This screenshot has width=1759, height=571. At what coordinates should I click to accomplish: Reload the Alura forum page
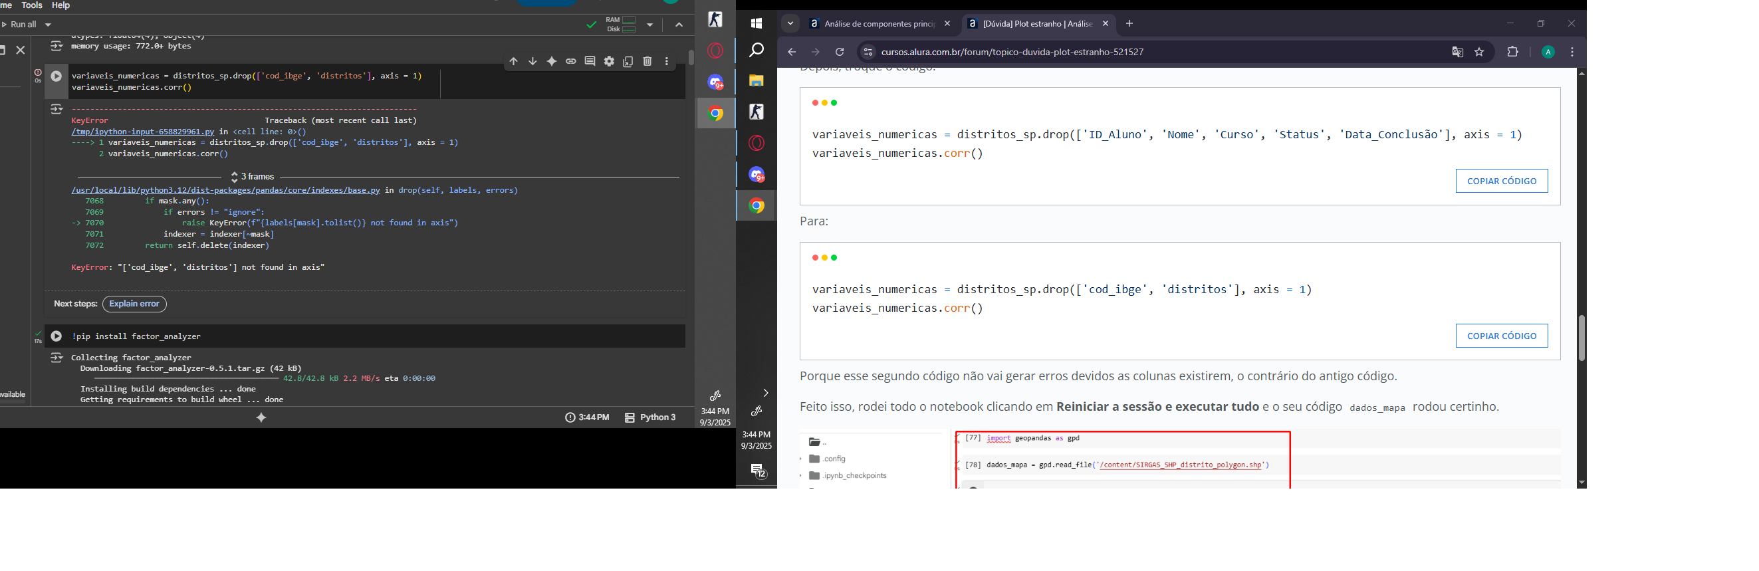[x=840, y=52]
